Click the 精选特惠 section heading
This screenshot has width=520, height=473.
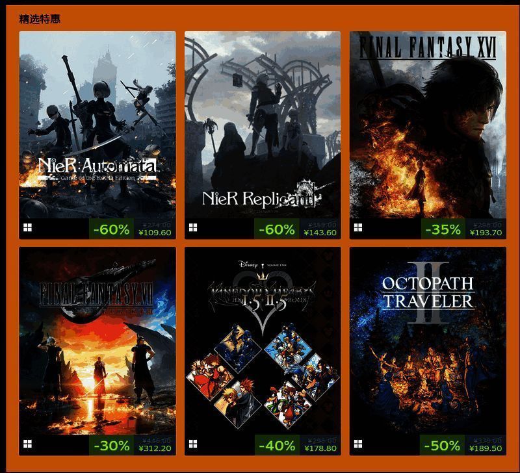pyautogui.click(x=40, y=19)
